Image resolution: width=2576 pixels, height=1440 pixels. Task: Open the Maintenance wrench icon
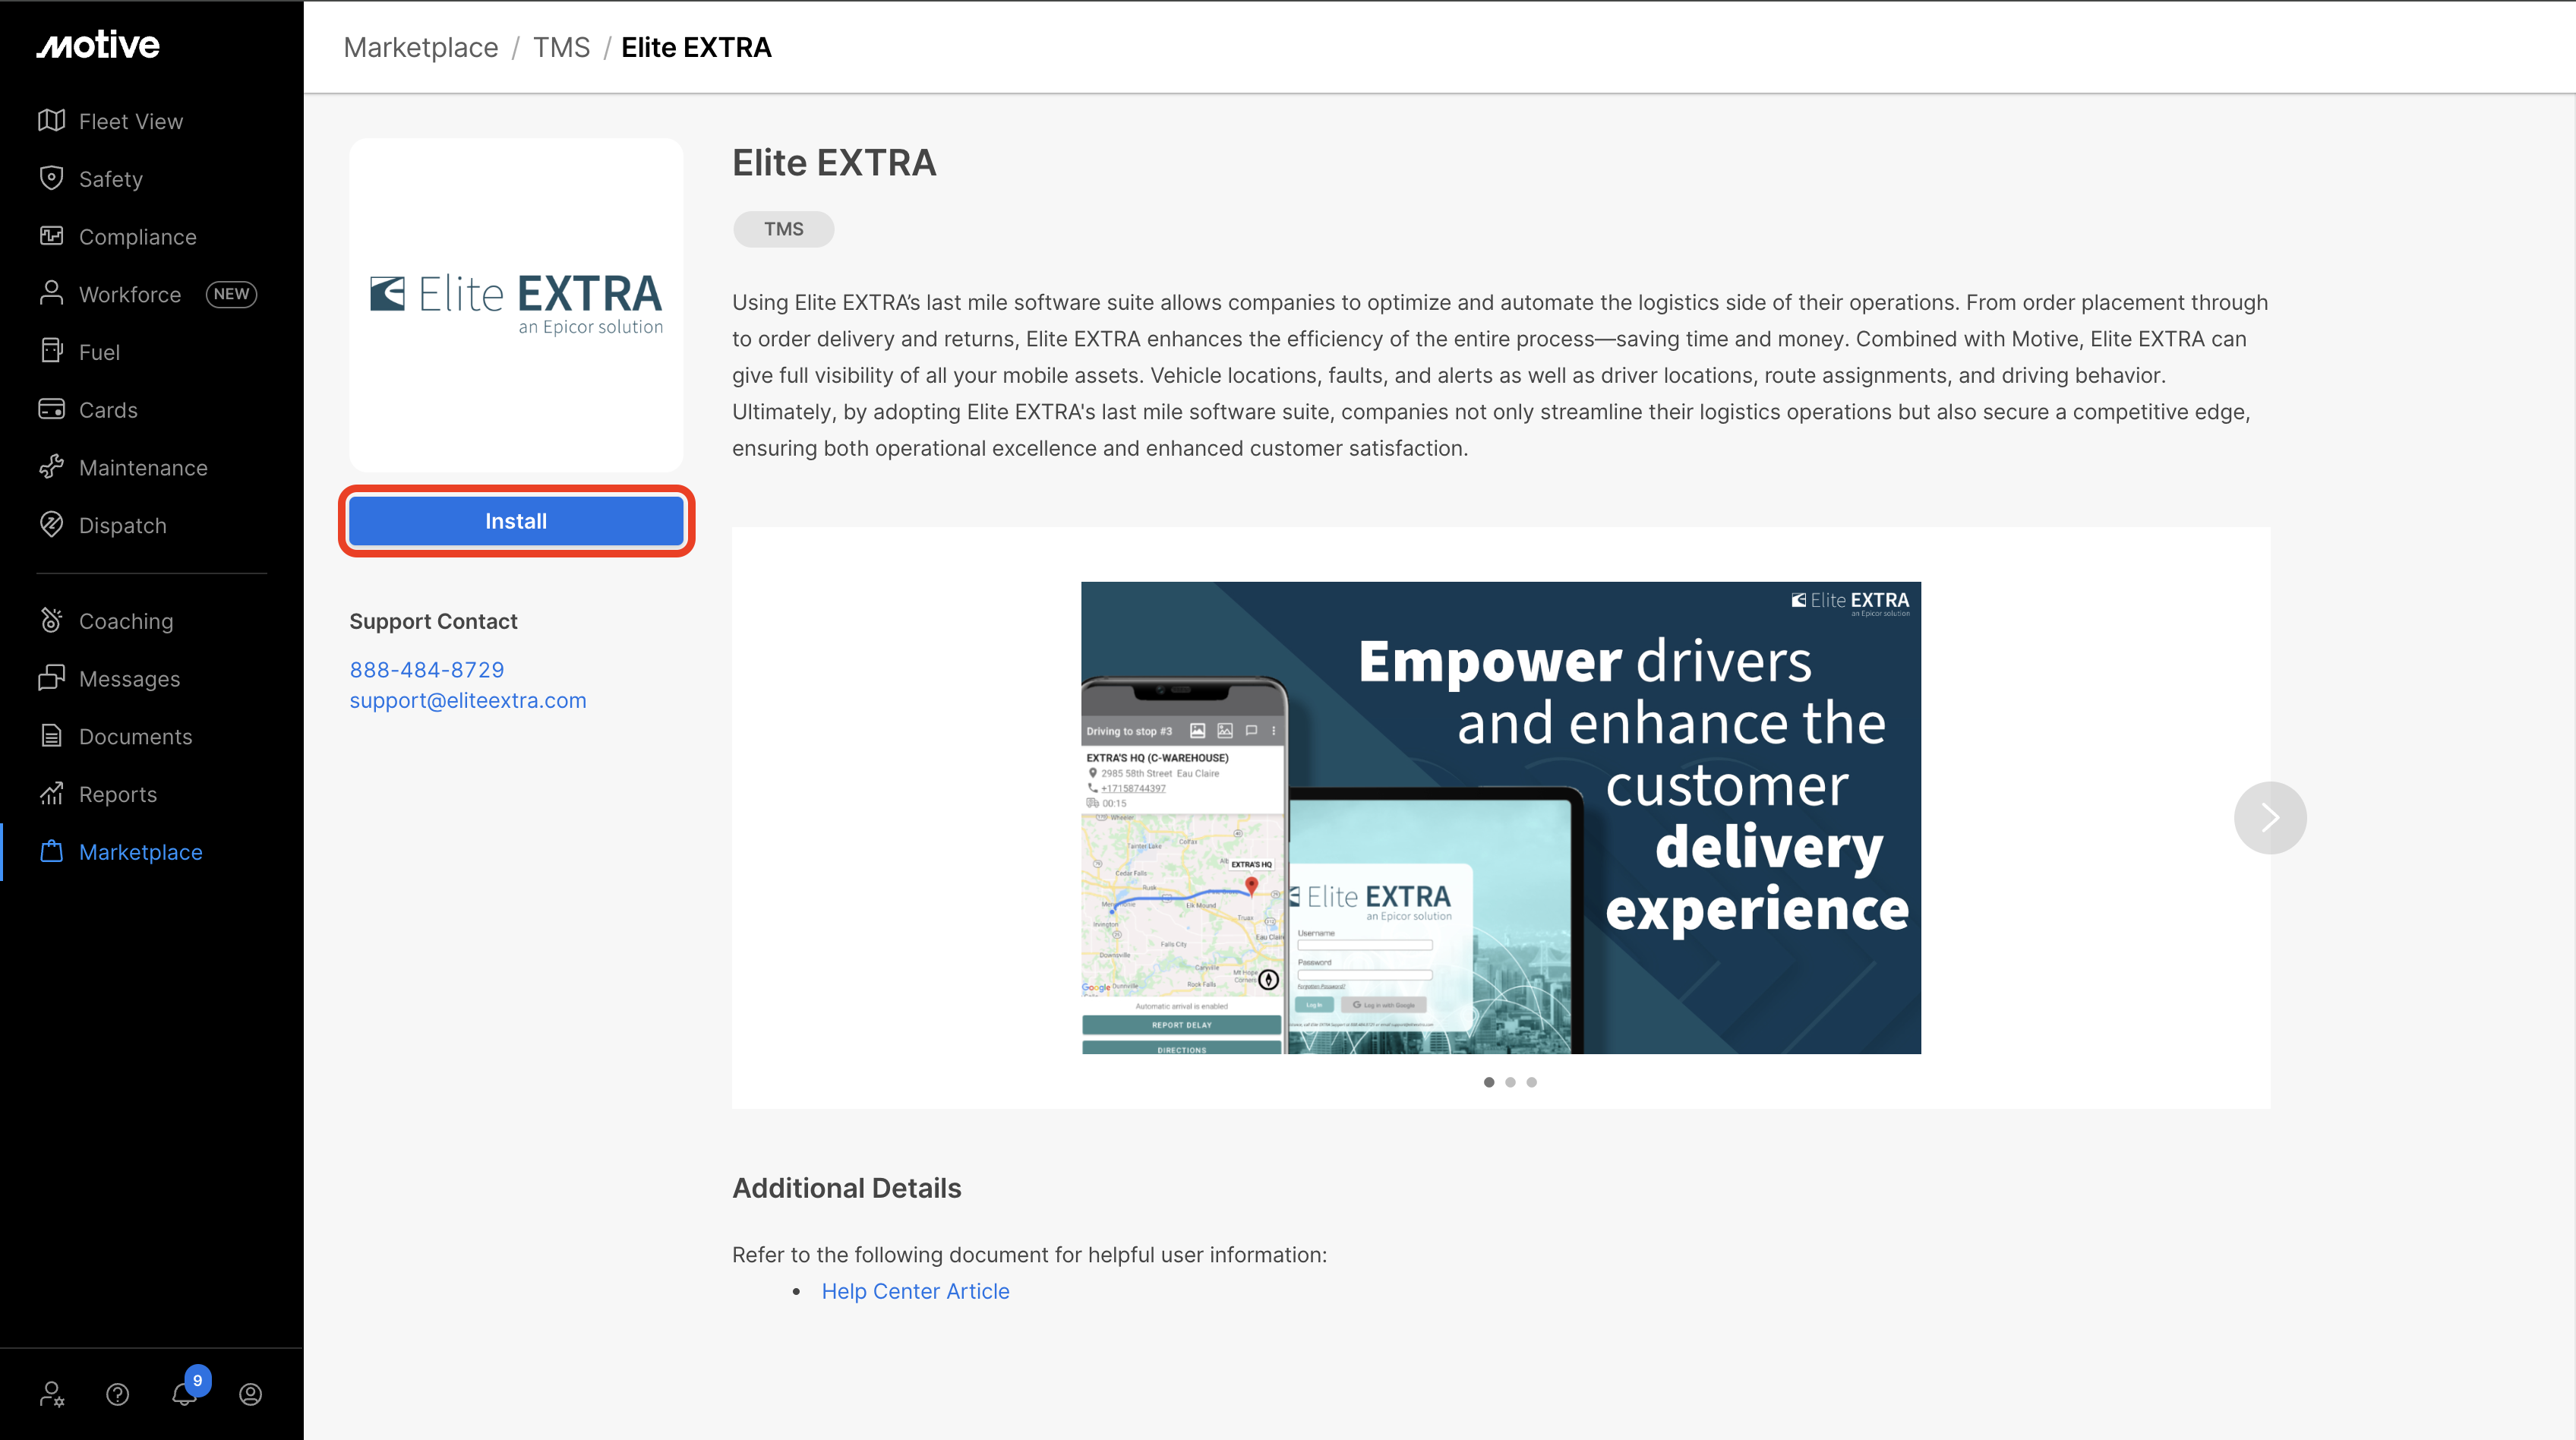click(52, 467)
